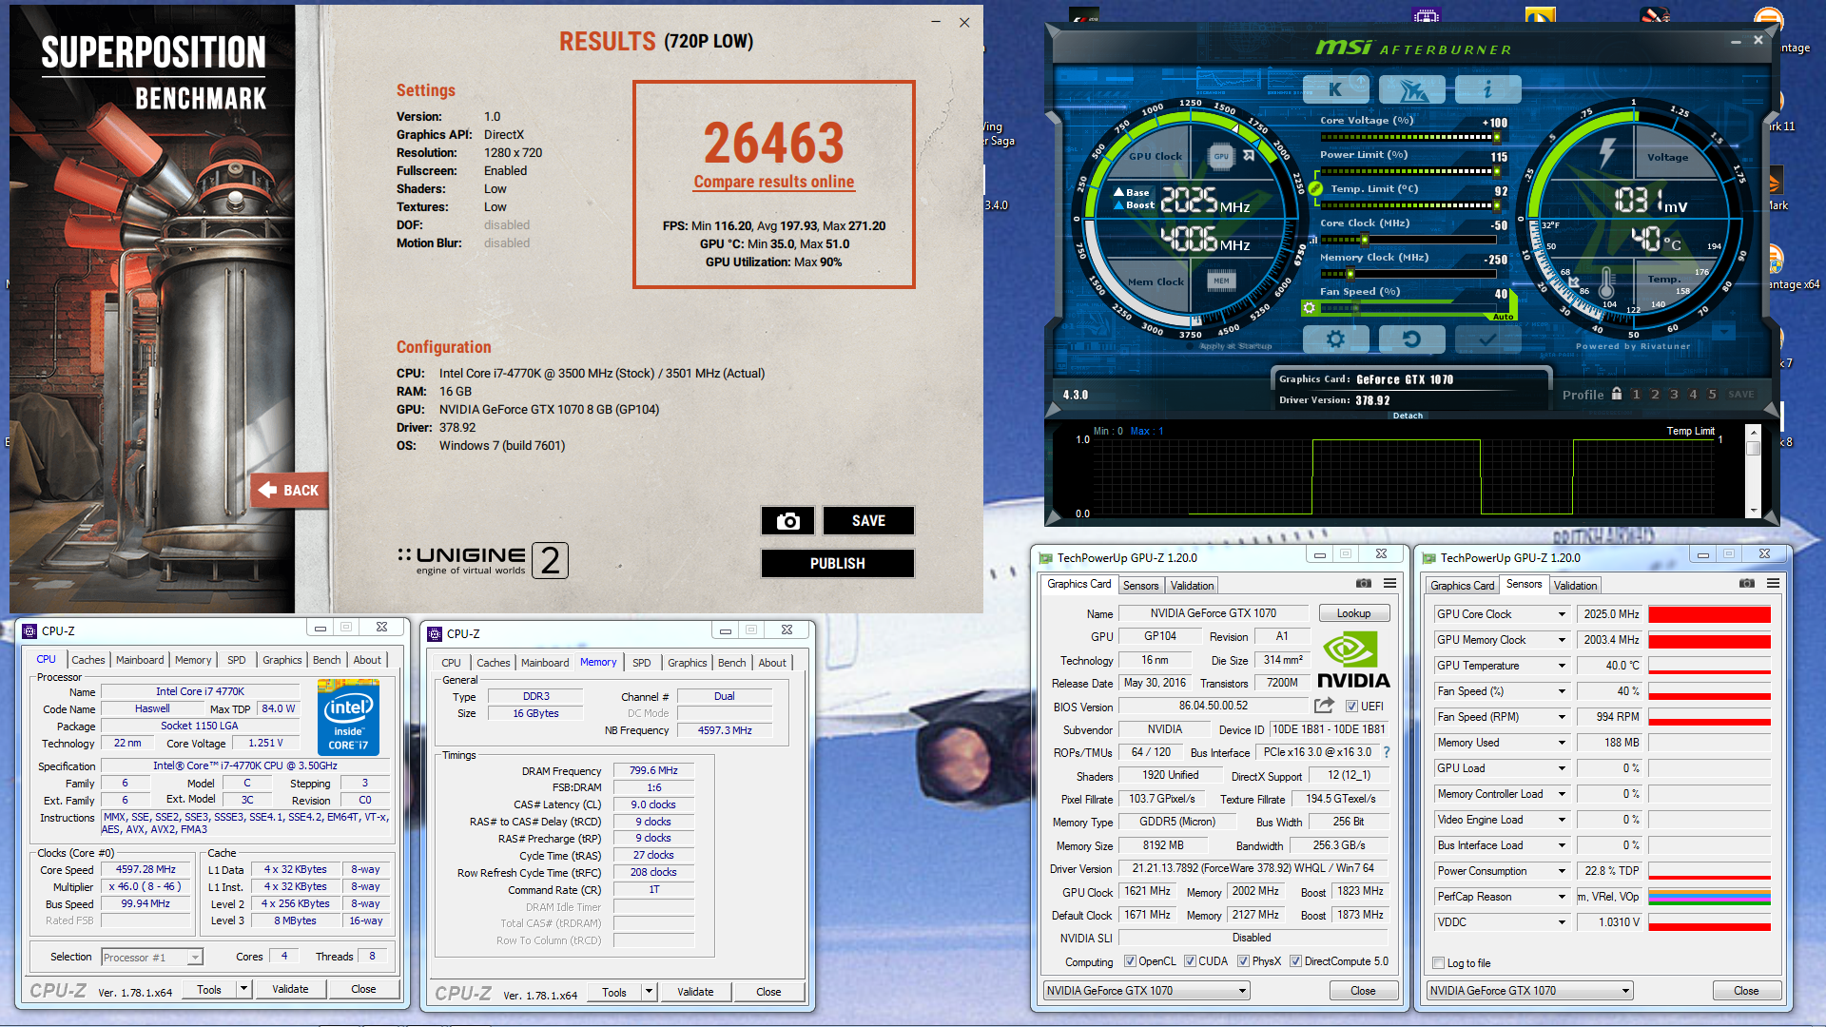Switch to the Mainboard tab in left CPU-Z

(140, 660)
